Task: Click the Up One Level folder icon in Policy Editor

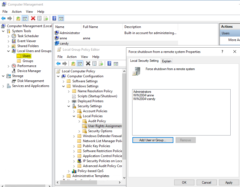Action: click(x=73, y=63)
